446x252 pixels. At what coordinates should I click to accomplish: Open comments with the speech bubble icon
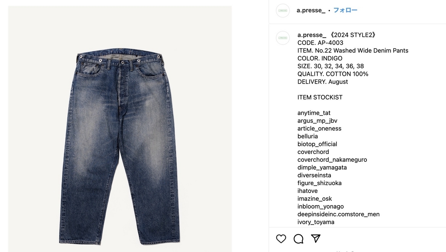298,239
